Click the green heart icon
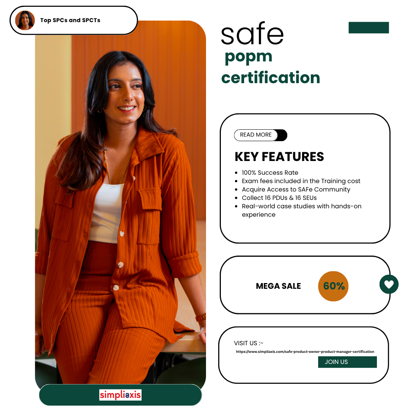Viewport: 412px width, 412px height. 389,284
